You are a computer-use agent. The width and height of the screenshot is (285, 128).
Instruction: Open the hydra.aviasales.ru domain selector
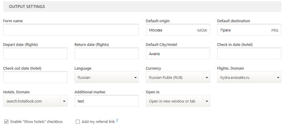click(249, 77)
